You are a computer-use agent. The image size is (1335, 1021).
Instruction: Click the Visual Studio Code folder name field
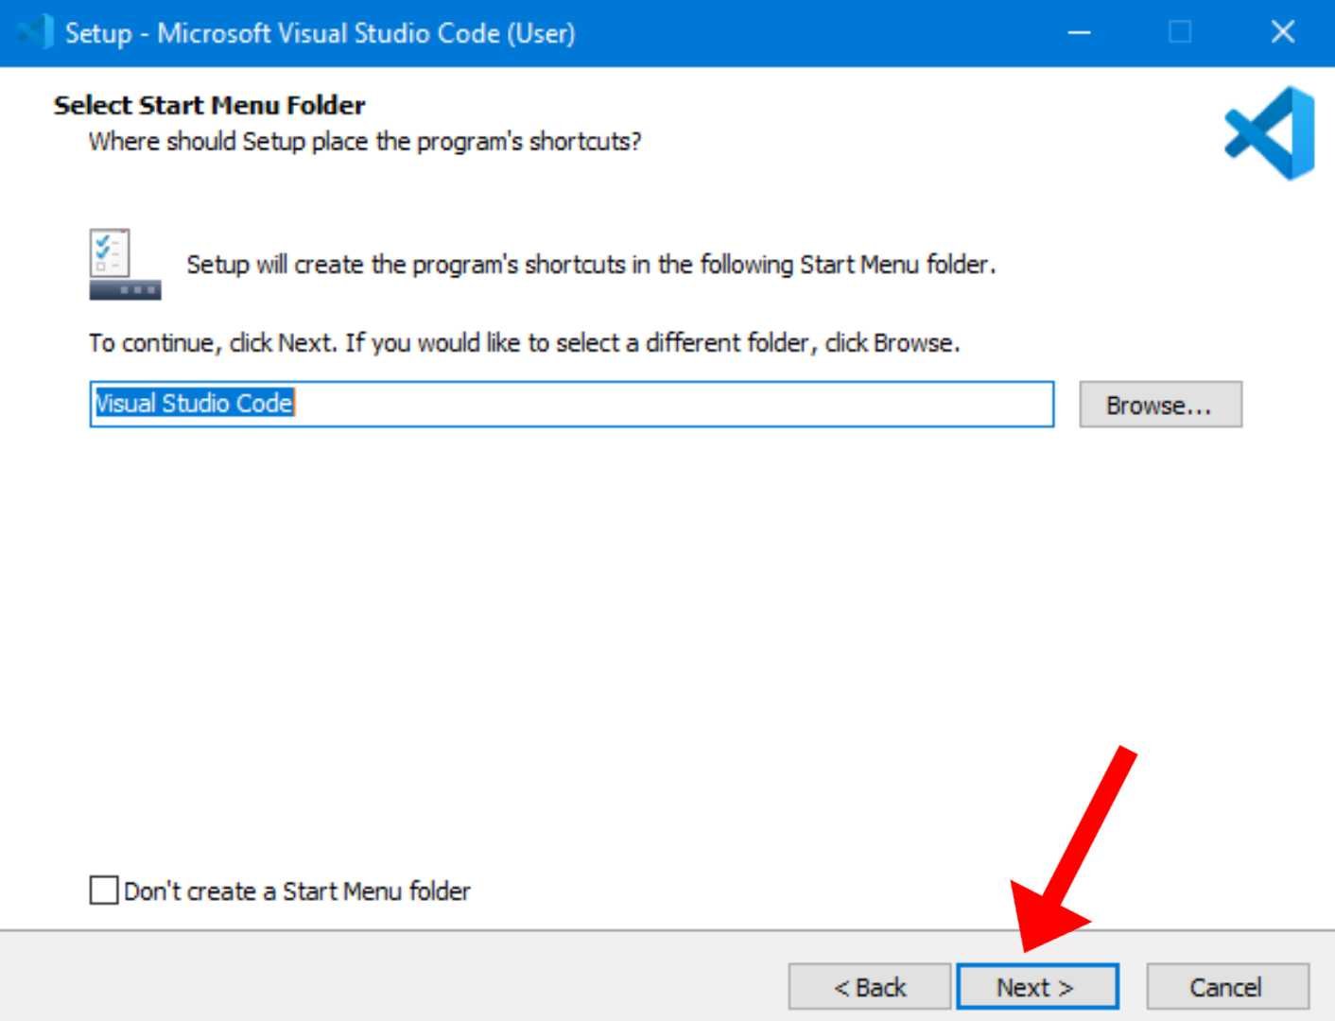point(571,405)
